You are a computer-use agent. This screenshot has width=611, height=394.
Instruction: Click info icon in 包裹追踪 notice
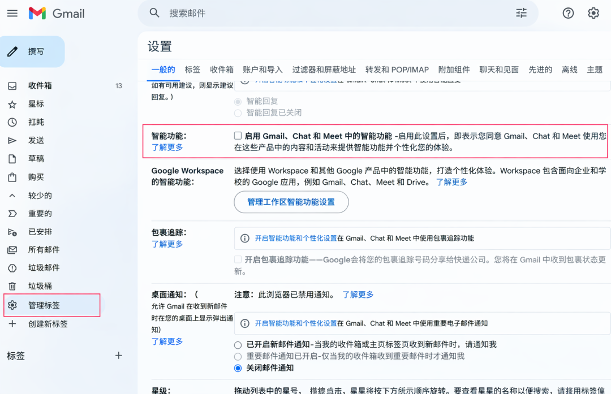coord(245,239)
